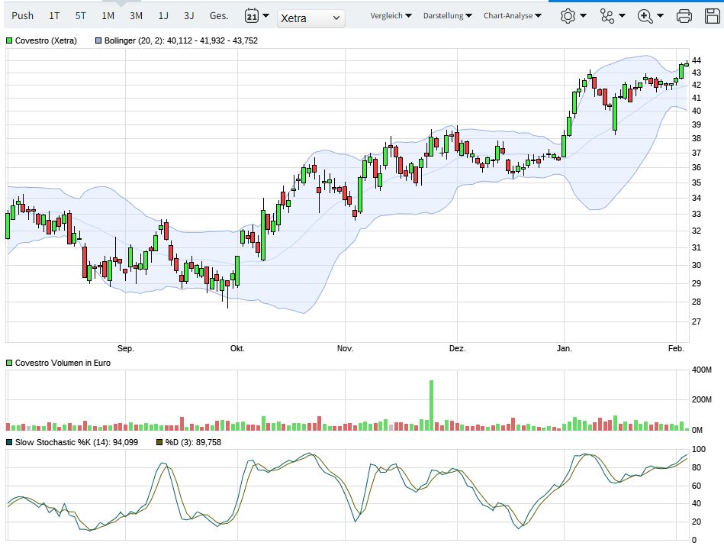Expand the Vergleich dropdown menu

(391, 16)
